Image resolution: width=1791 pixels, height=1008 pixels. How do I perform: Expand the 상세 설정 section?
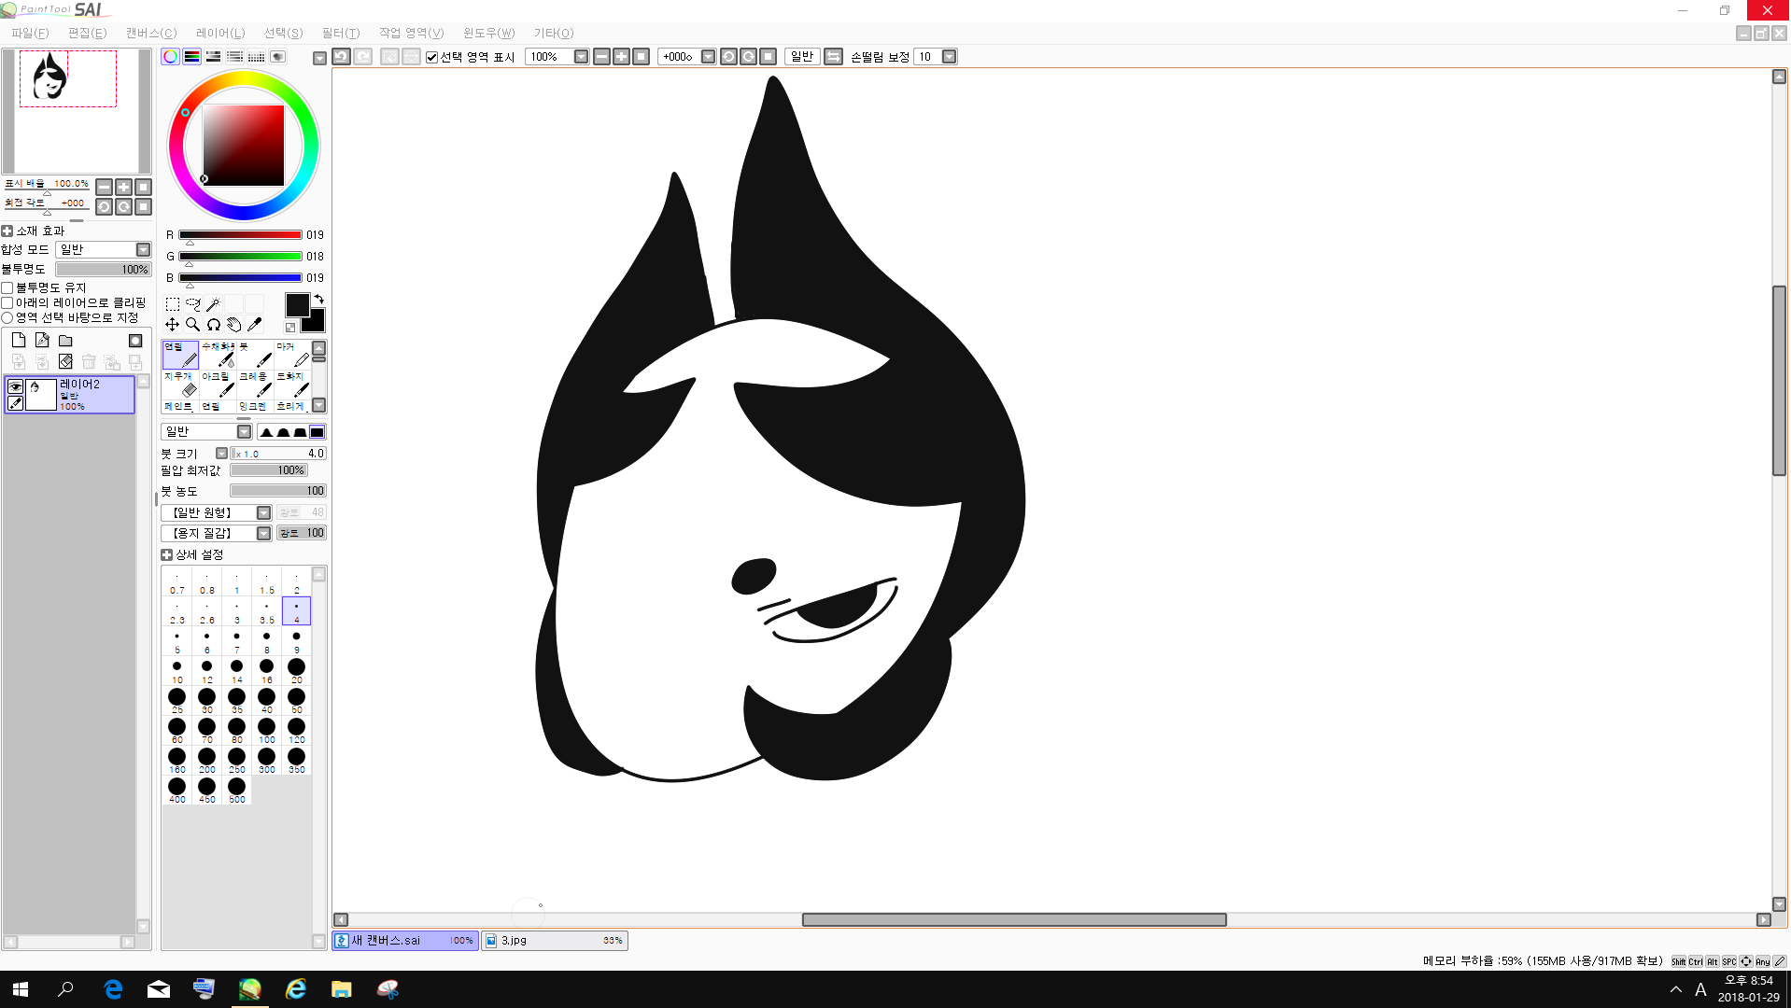[167, 555]
